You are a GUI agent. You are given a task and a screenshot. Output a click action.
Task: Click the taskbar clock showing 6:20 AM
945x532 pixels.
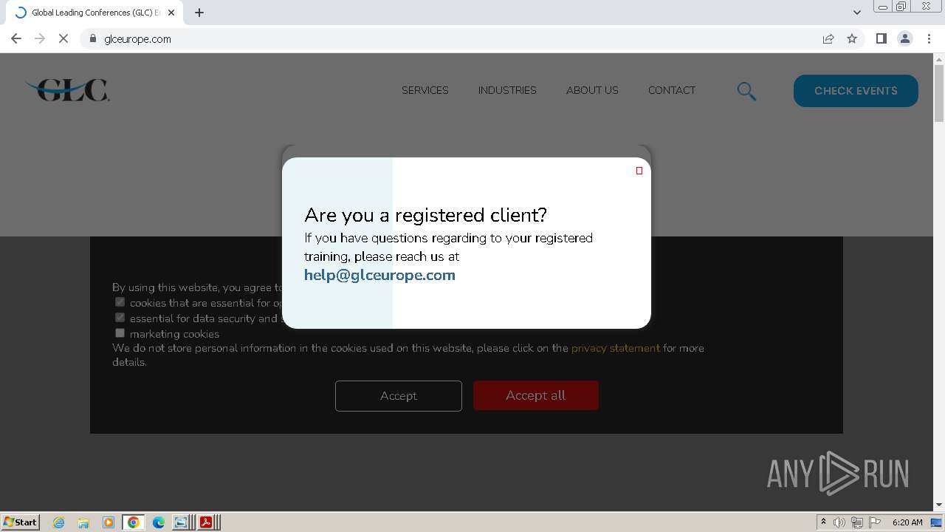point(907,522)
